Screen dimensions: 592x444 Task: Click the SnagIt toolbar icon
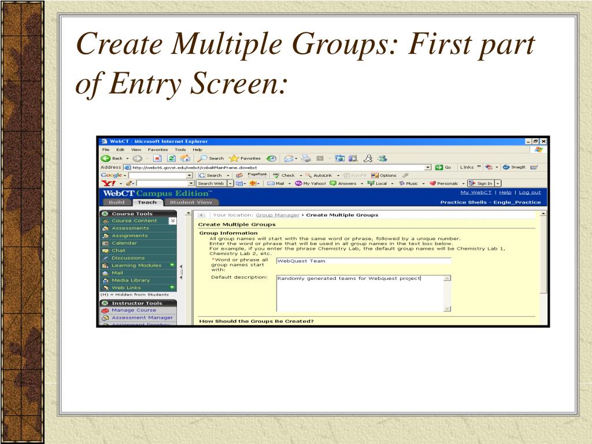(x=506, y=167)
